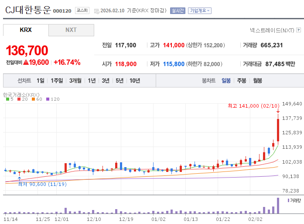Viewport: 304px width, 224px height.
Task: Click the 실시간 real-time badge
Action: [x=178, y=10]
